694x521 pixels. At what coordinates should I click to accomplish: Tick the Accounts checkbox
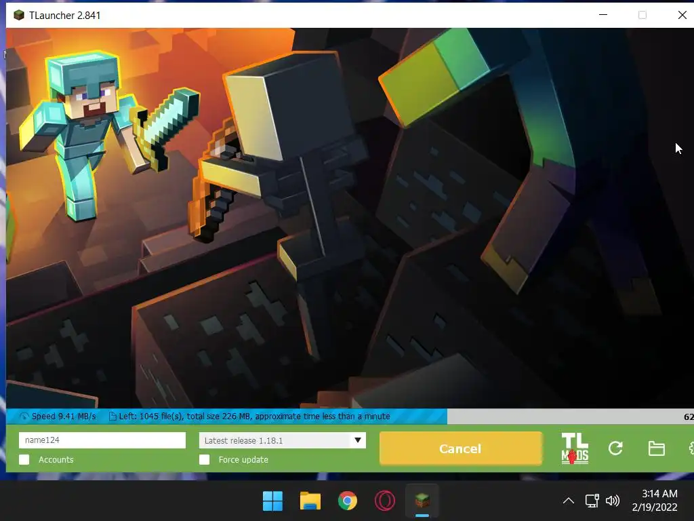pyautogui.click(x=24, y=459)
